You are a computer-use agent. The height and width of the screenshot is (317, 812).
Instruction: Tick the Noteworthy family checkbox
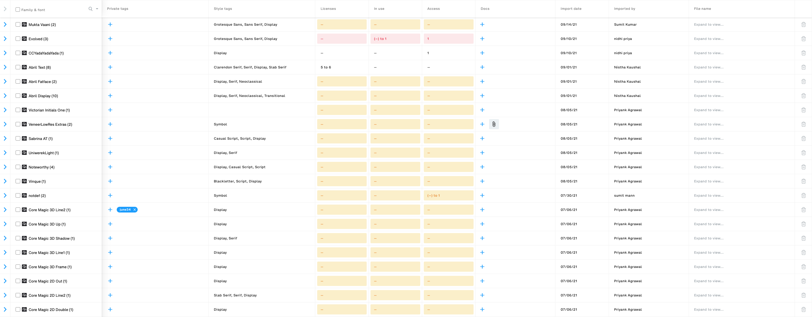pyautogui.click(x=18, y=167)
